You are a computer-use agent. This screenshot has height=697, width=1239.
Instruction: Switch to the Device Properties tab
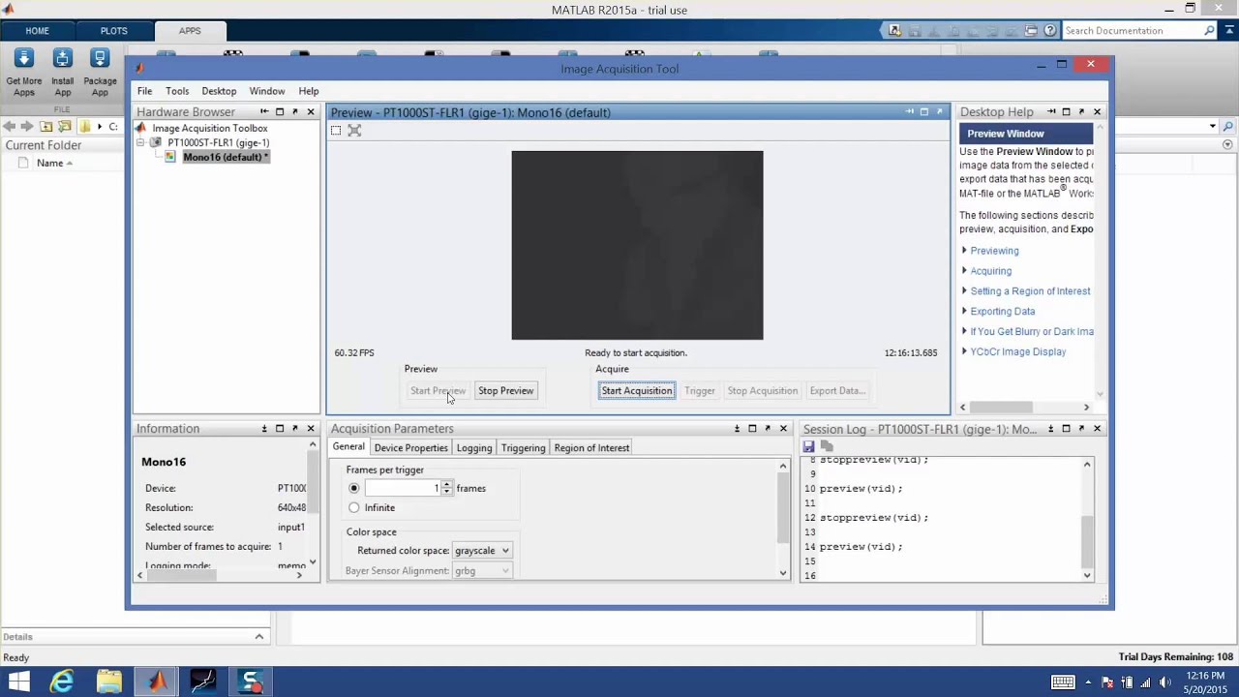click(410, 447)
